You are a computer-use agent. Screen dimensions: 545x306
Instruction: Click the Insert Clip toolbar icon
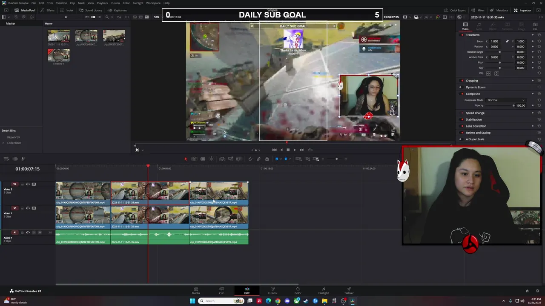[222, 159]
